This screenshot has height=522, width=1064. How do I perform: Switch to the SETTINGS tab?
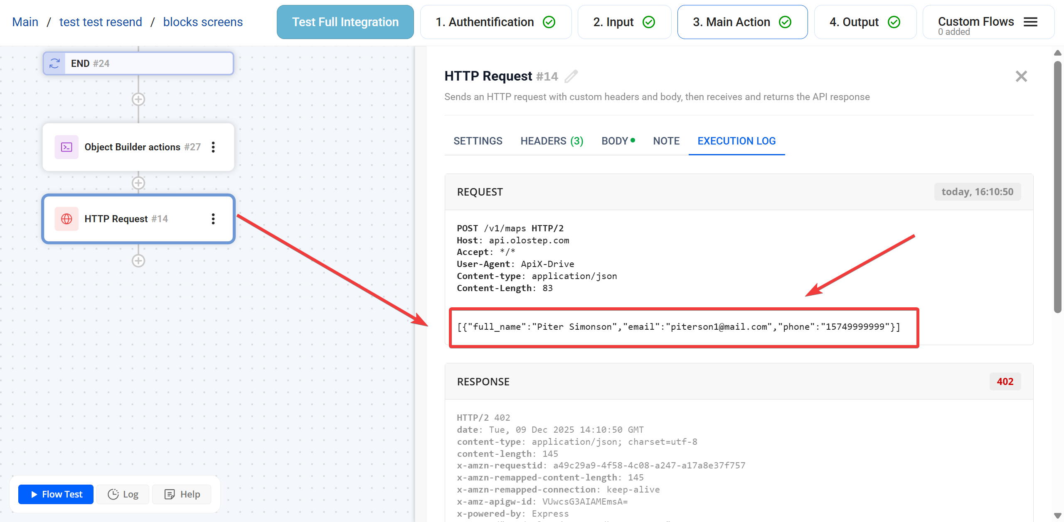click(x=478, y=141)
